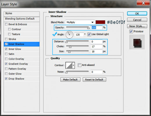
Task: Open the dark red shadow color swatch
Action: coord(100,22)
